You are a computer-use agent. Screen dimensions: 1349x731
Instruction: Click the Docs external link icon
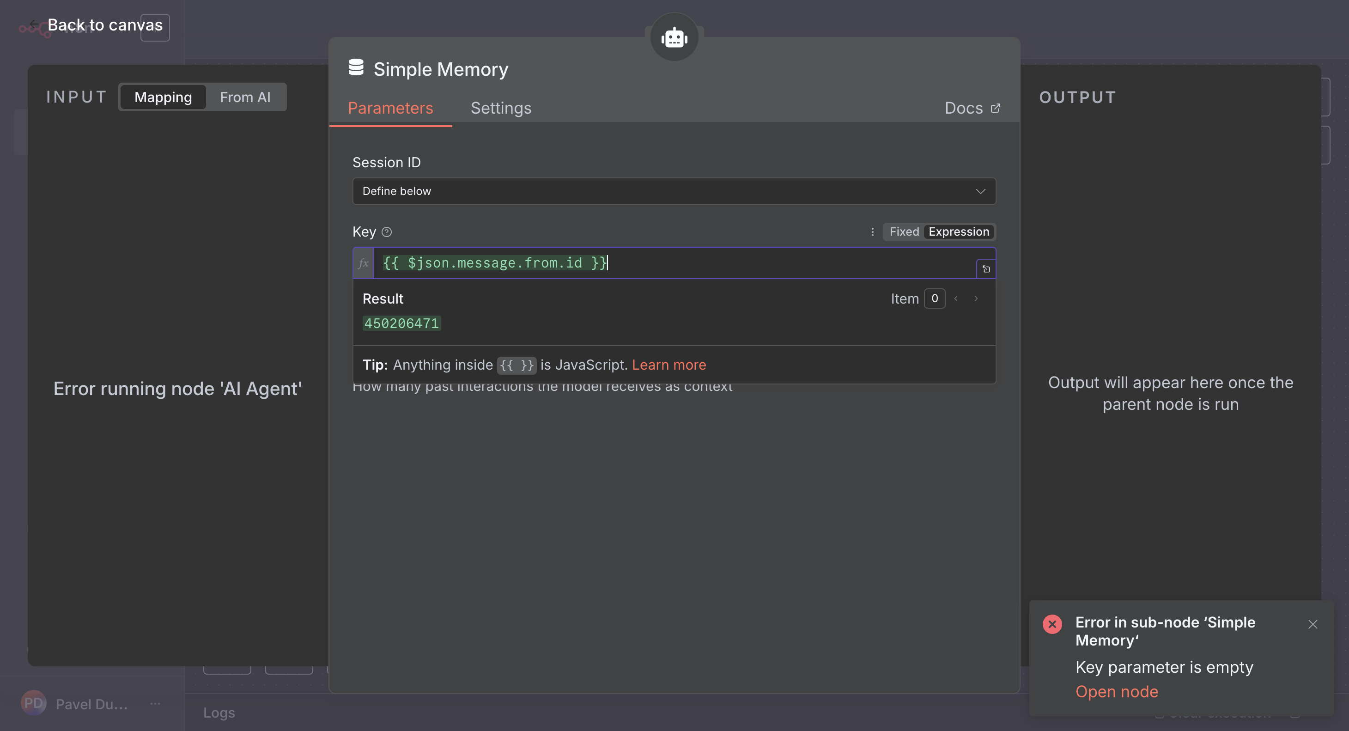(x=995, y=108)
